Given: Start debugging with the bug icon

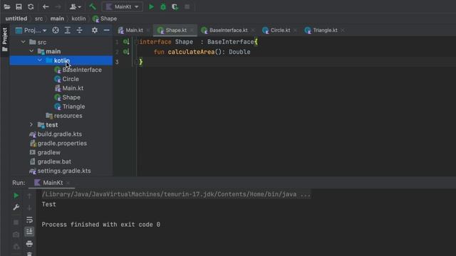Looking at the screenshot, I should click(x=163, y=6).
